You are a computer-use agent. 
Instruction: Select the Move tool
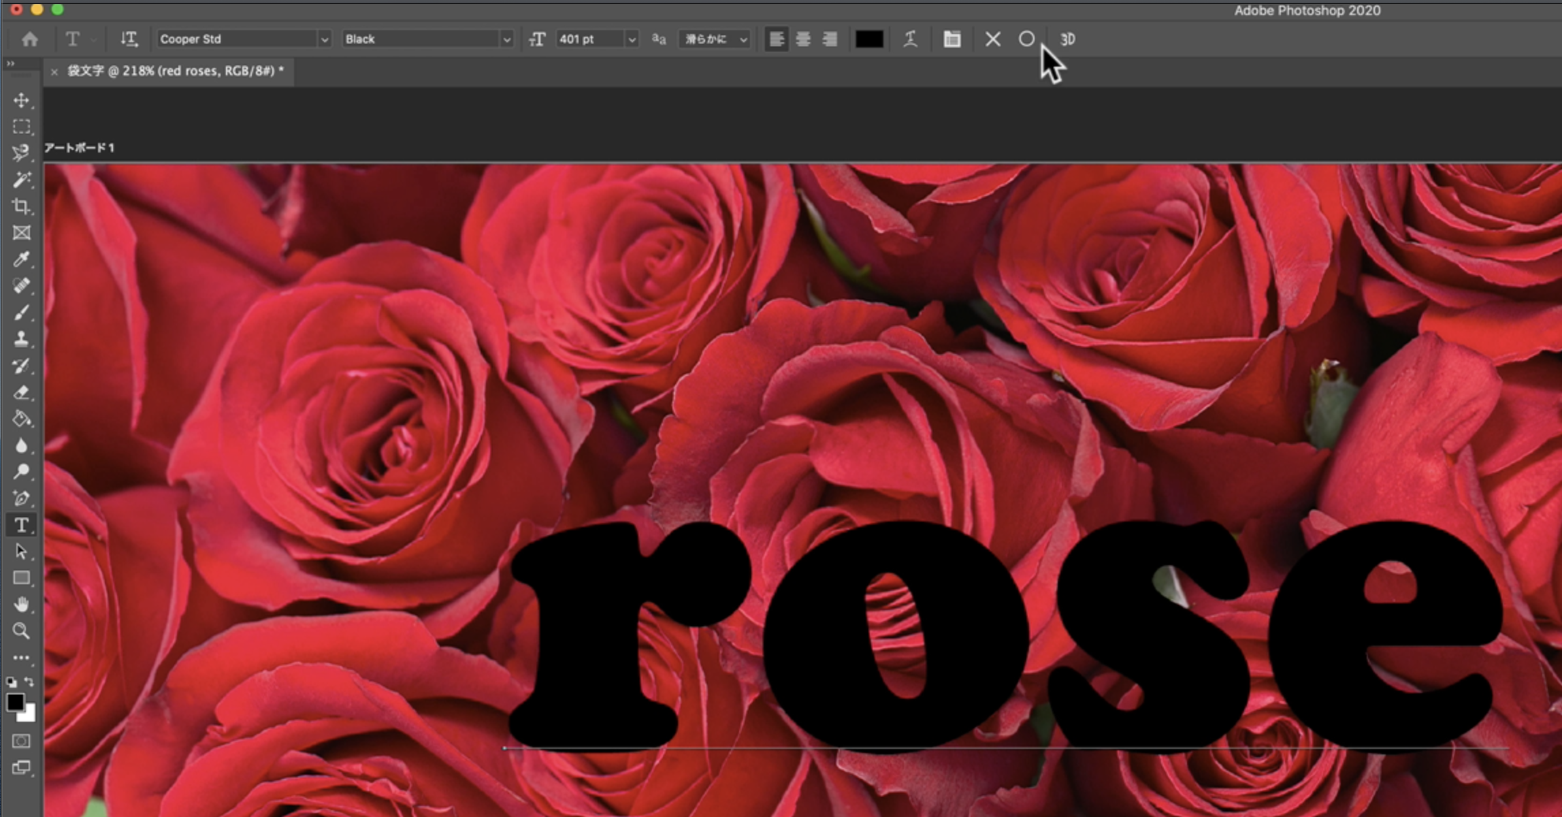tap(21, 101)
